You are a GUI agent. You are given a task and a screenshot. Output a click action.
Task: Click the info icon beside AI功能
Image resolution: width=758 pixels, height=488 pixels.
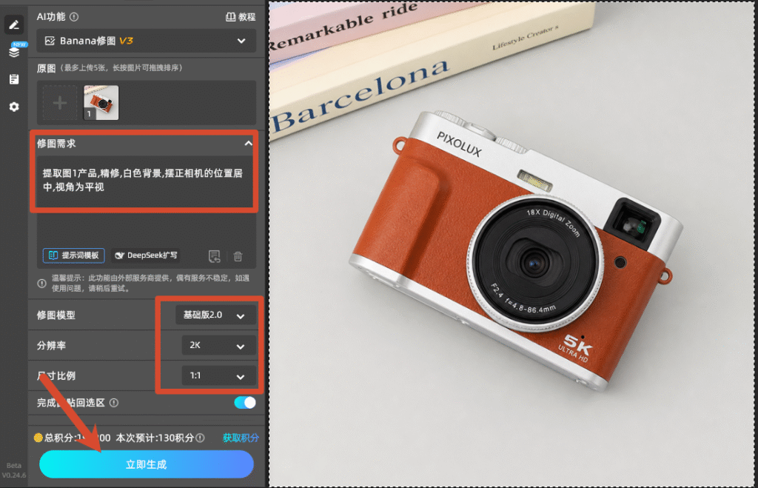tap(74, 17)
